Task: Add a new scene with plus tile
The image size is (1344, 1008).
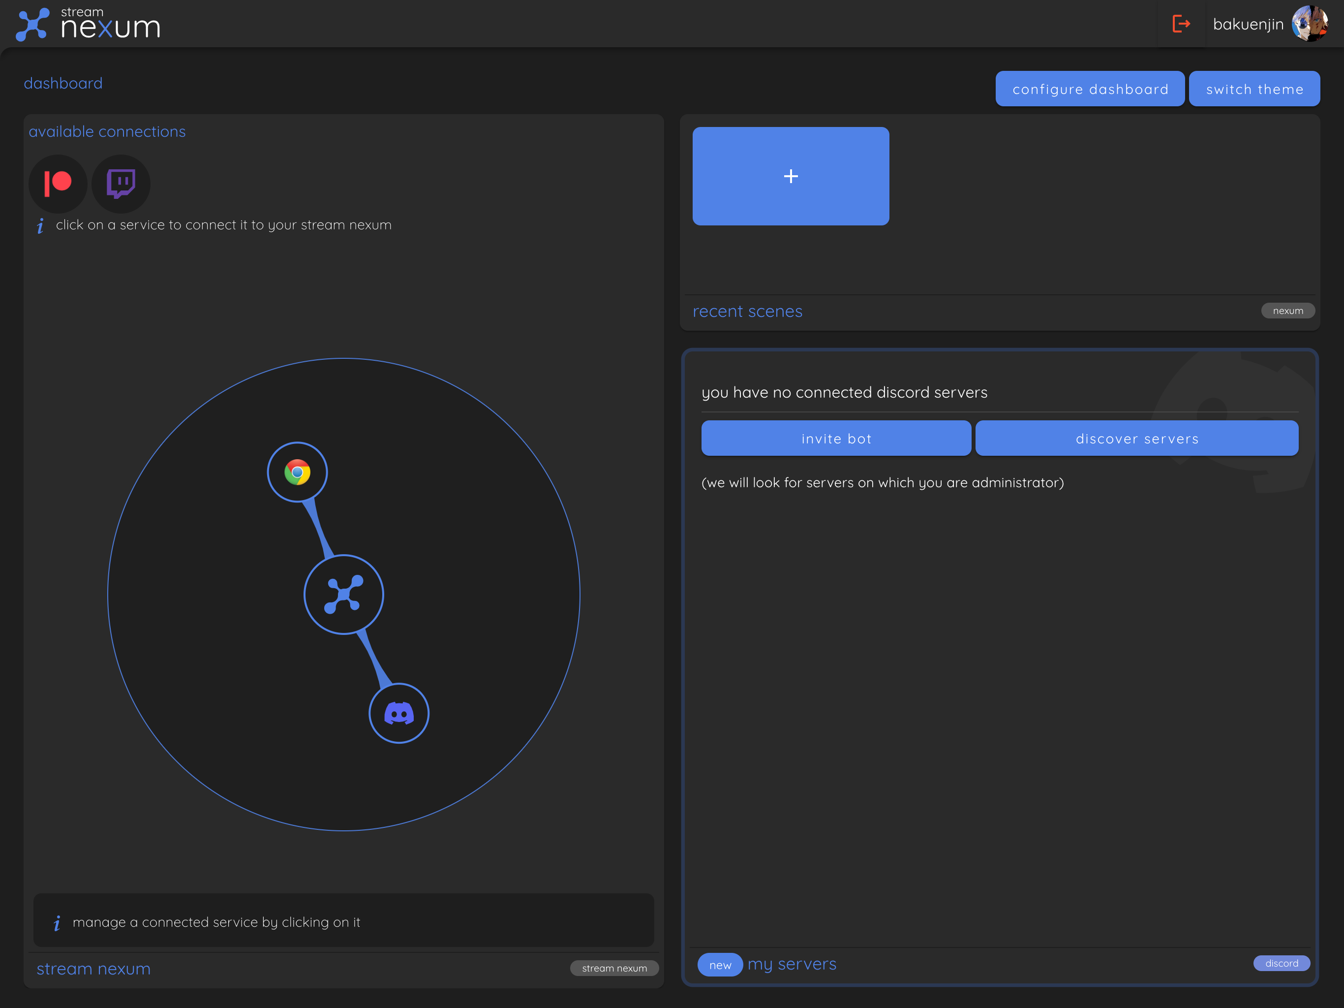Action: (x=791, y=176)
